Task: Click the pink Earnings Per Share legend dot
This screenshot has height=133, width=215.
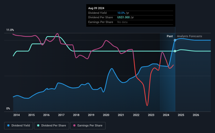Action: click(74, 125)
